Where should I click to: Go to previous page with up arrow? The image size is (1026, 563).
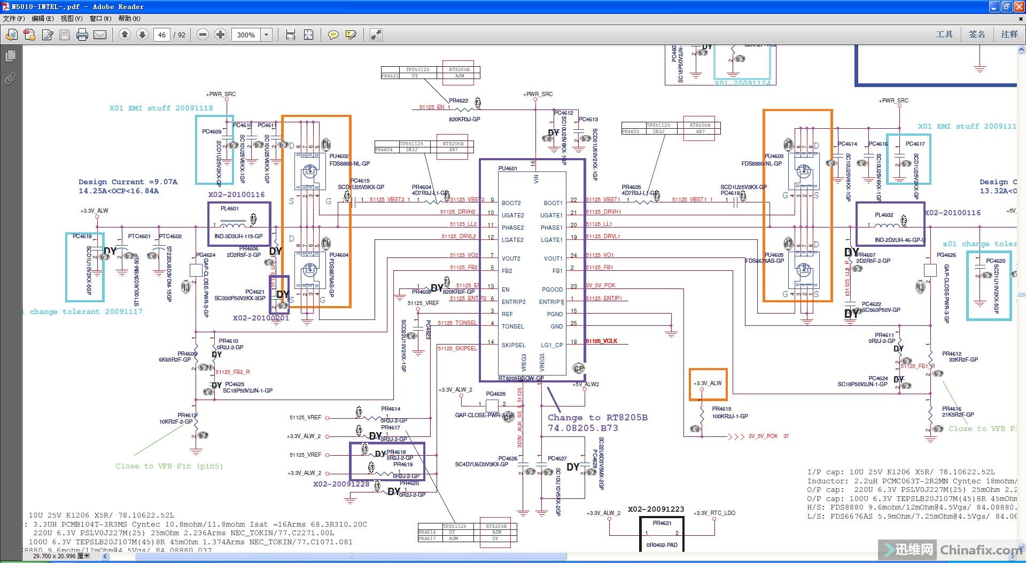(x=125, y=35)
